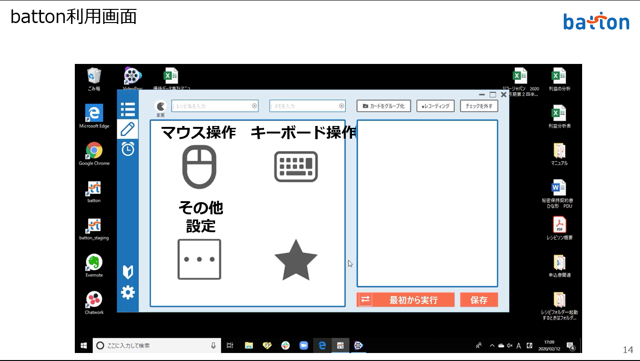Image resolution: width=640 pixels, height=361 pixels.
Task: Click カードをグループ化 button
Action: point(384,106)
